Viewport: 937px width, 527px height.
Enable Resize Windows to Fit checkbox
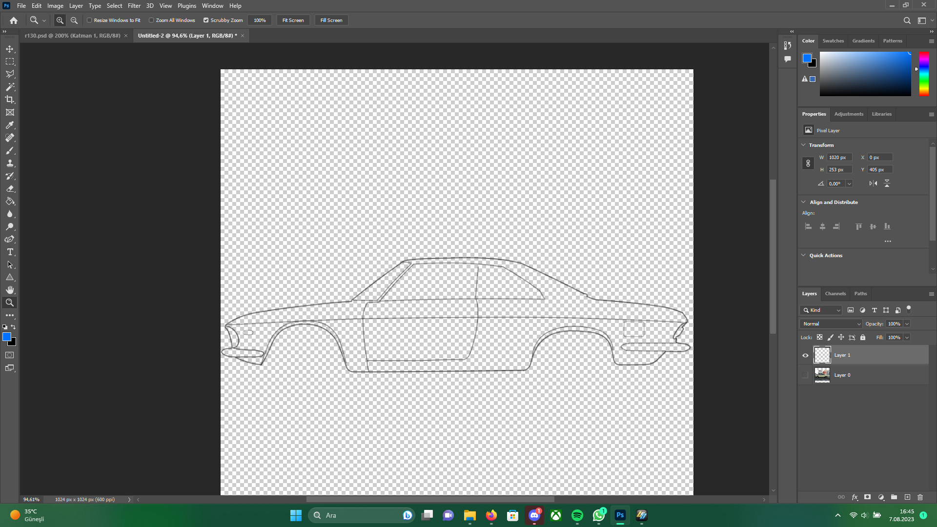pos(90,20)
